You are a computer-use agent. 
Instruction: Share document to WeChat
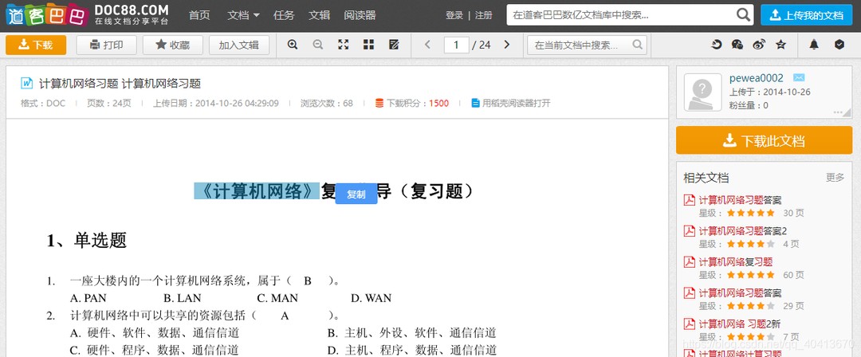pyautogui.click(x=737, y=45)
